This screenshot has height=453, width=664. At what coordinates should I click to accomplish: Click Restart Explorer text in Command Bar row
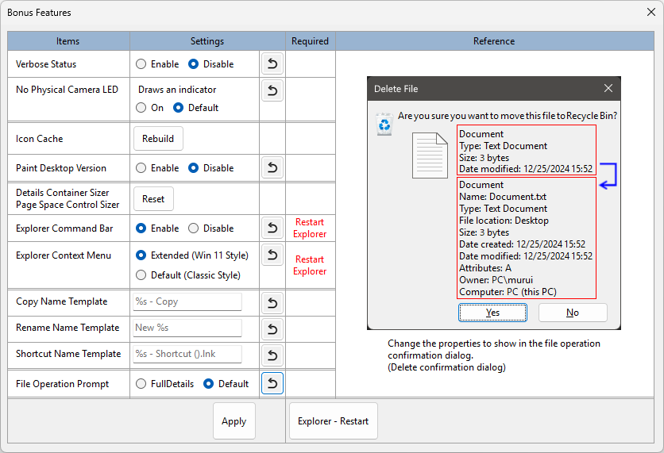pyautogui.click(x=310, y=228)
